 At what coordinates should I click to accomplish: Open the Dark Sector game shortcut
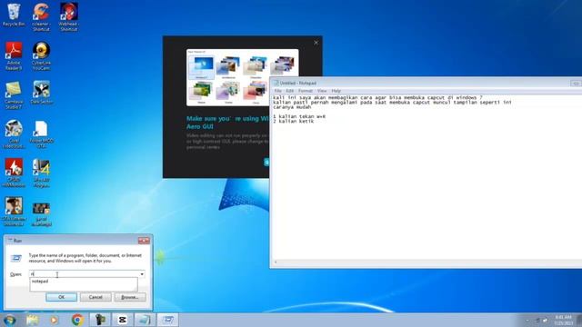(x=41, y=93)
